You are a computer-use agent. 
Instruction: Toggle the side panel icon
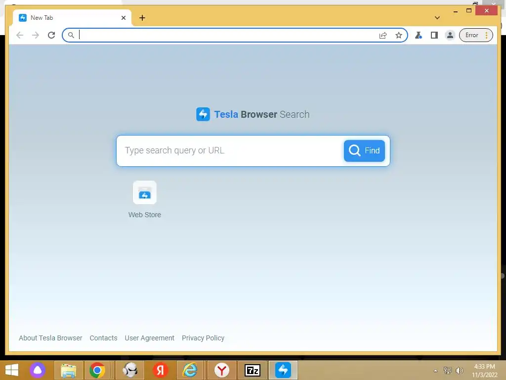[434, 35]
